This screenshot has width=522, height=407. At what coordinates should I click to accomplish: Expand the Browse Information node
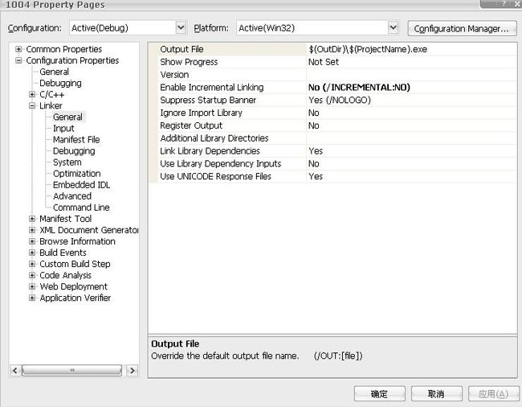[32, 241]
